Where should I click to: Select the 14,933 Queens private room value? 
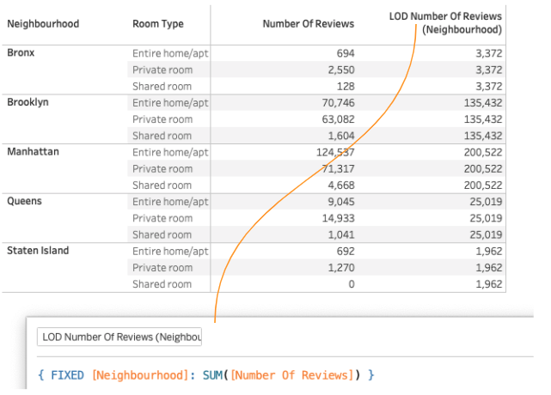[x=335, y=219]
